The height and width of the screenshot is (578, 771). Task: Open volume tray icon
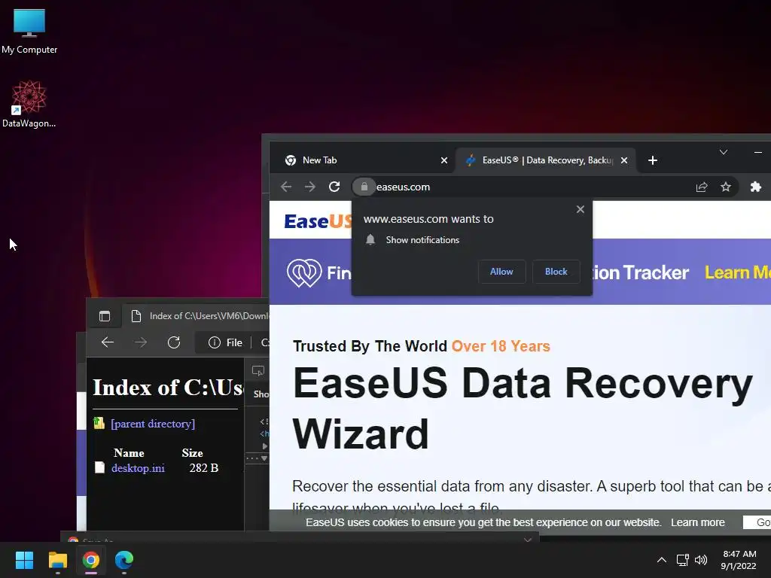pos(701,560)
